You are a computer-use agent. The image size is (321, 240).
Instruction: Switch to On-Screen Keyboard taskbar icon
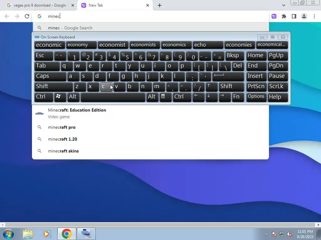pyautogui.click(x=86, y=234)
